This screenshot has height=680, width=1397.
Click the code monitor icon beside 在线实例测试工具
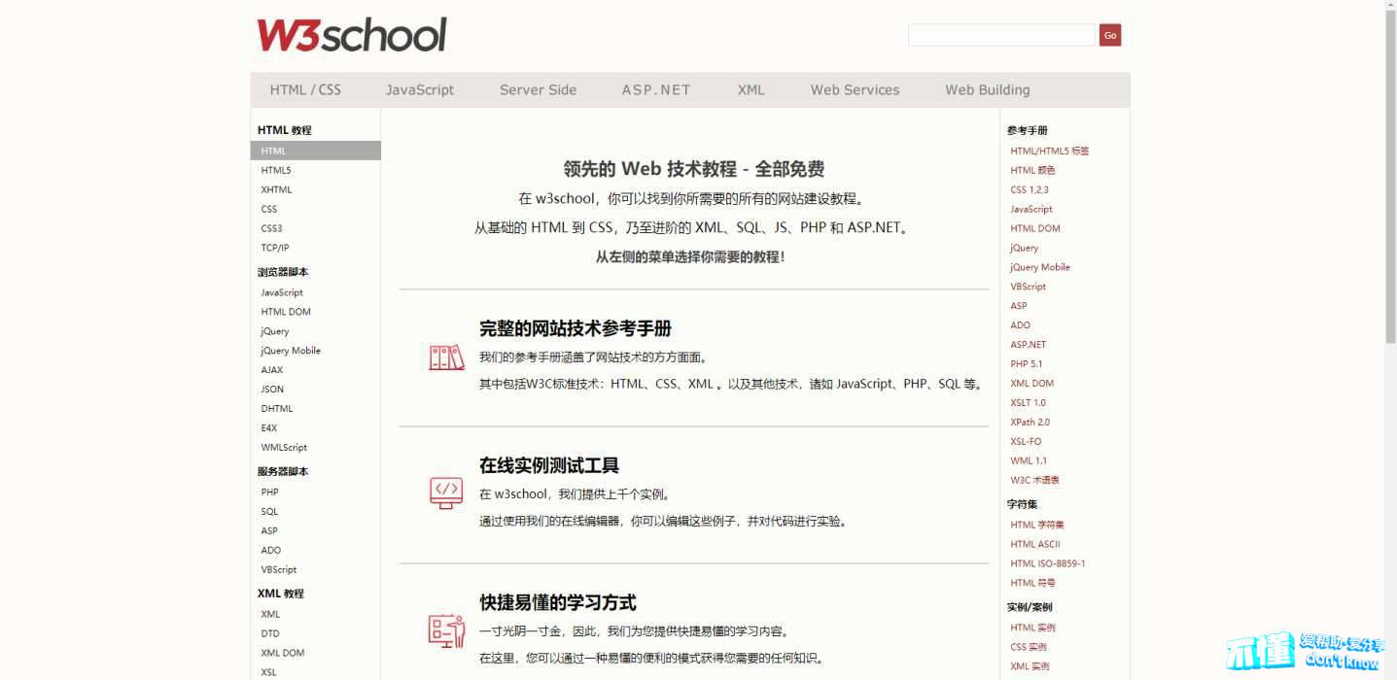(446, 493)
